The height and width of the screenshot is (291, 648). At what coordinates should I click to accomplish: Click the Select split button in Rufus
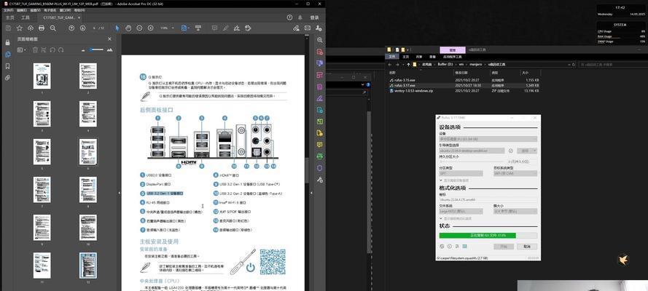(x=527, y=151)
